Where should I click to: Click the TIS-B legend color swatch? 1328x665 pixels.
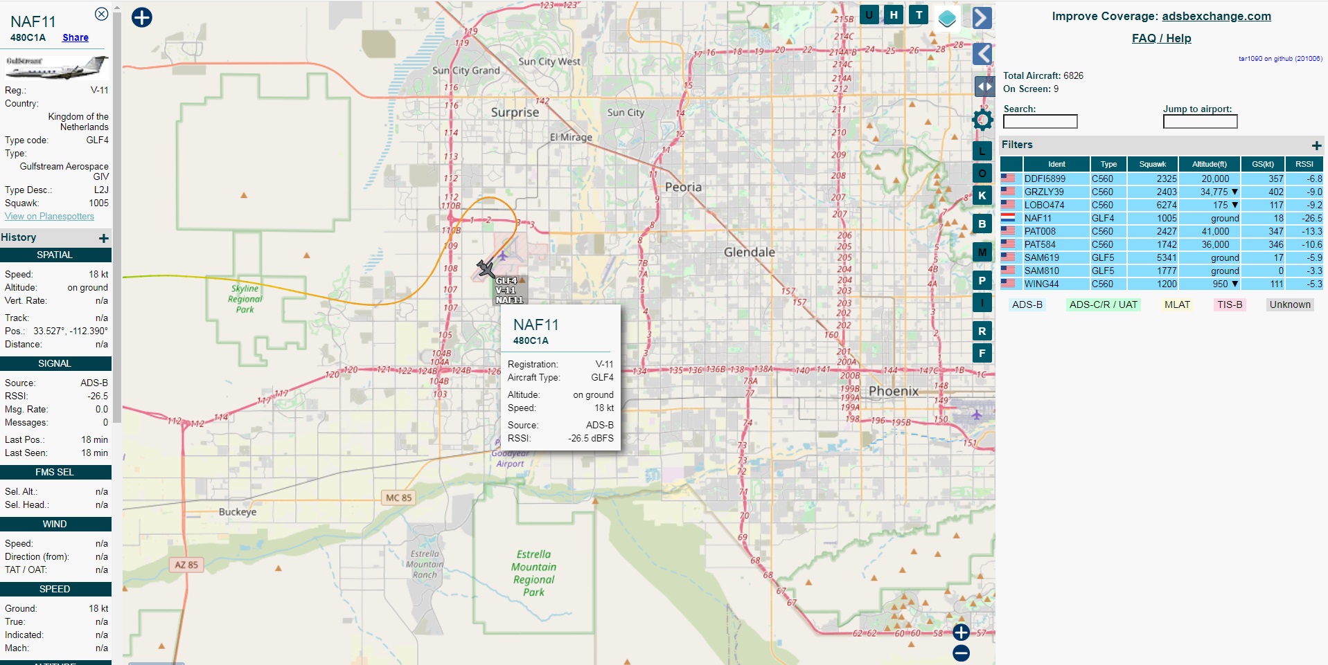1230,304
